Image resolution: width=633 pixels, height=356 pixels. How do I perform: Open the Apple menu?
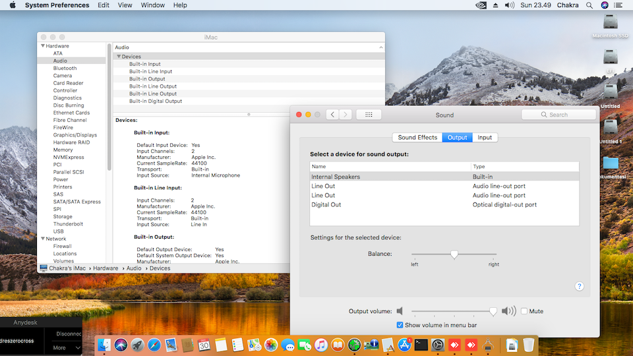point(13,5)
